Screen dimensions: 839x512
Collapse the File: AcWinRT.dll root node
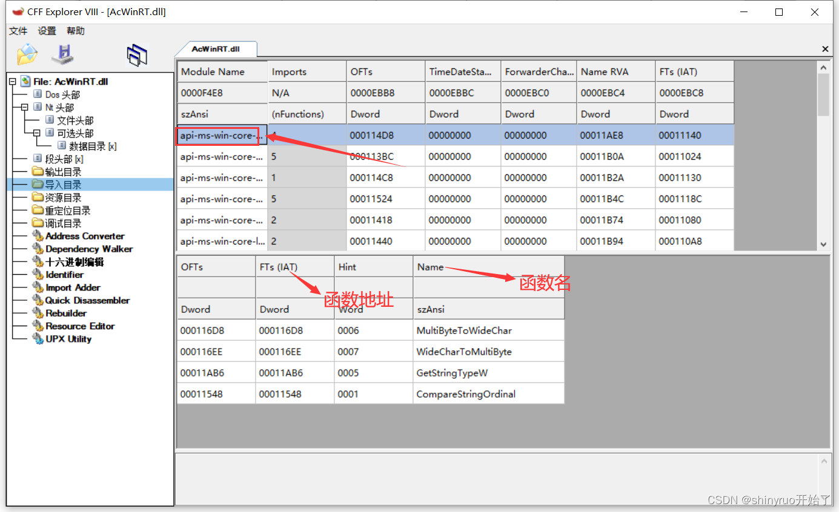12,82
